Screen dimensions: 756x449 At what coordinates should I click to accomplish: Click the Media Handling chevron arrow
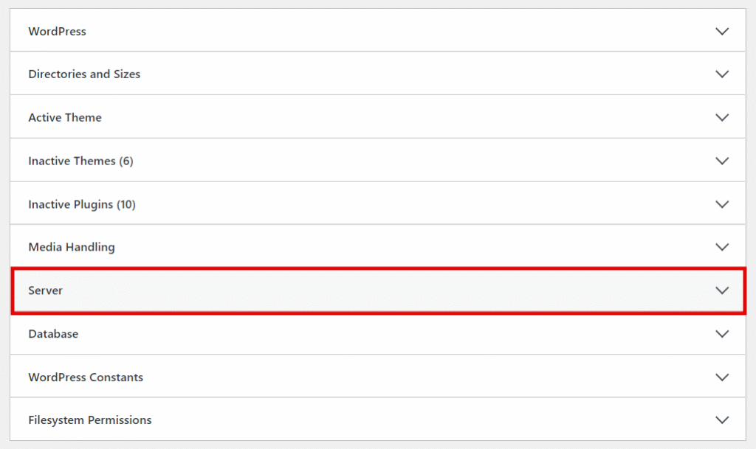point(722,247)
